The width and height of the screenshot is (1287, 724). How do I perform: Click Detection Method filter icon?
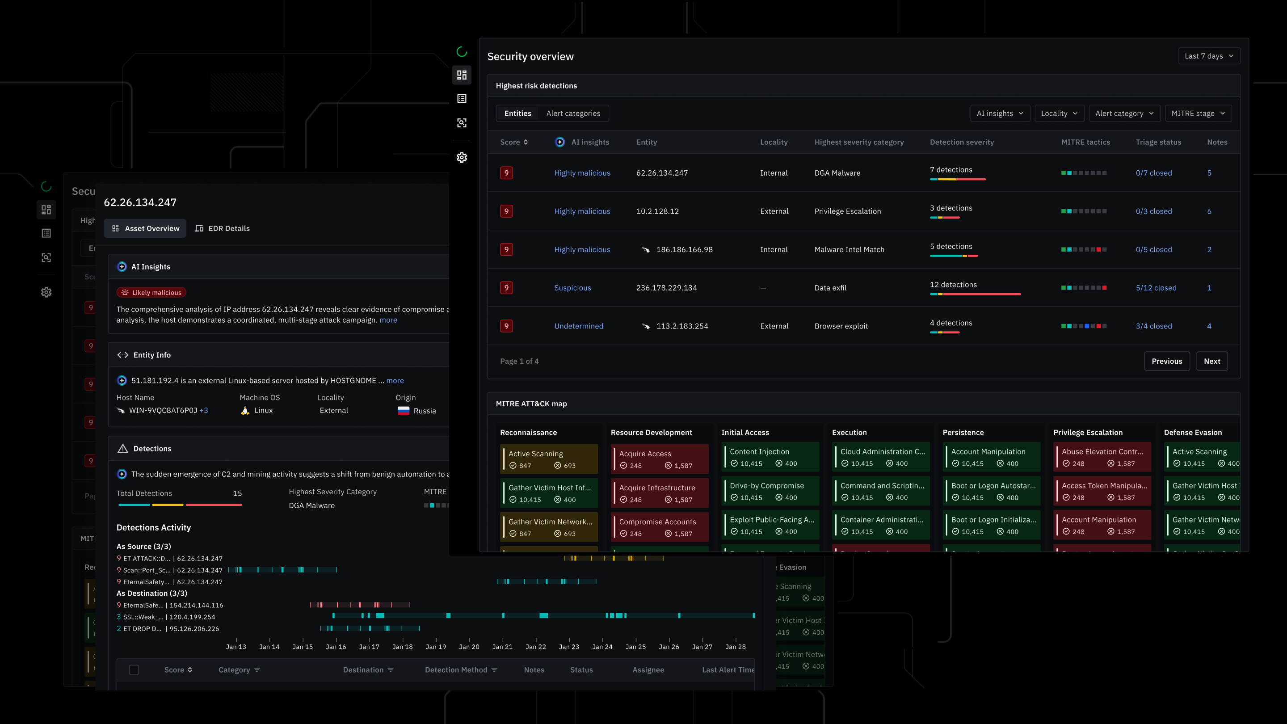(494, 669)
